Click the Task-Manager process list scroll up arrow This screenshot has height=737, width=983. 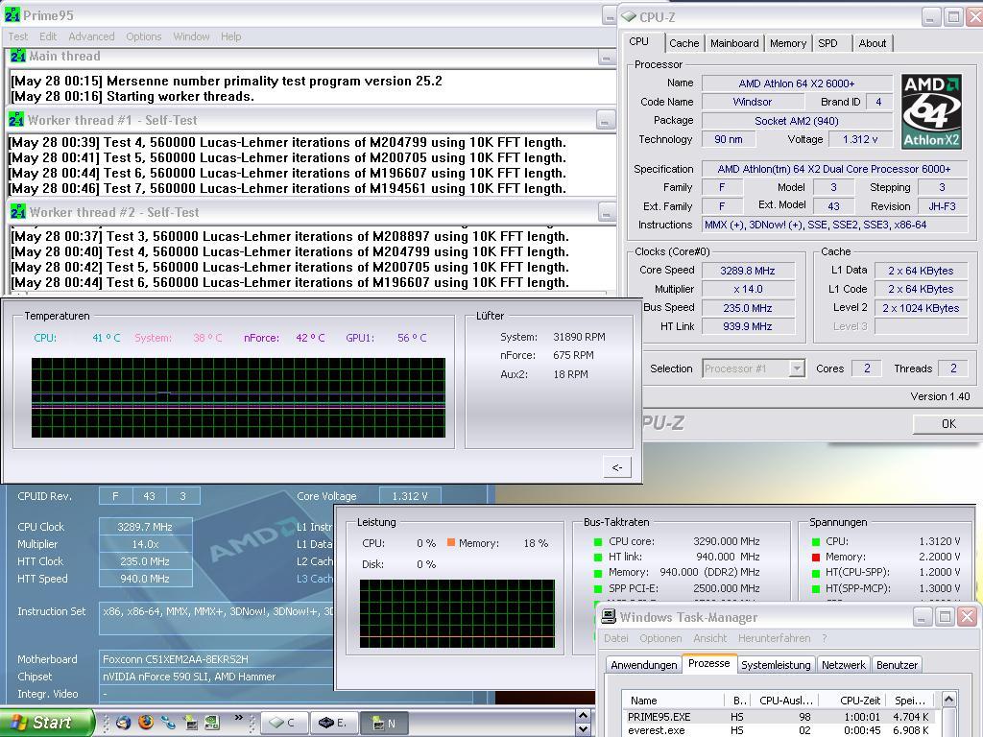(949, 699)
